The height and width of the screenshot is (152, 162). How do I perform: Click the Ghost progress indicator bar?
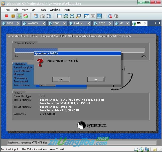79,50
